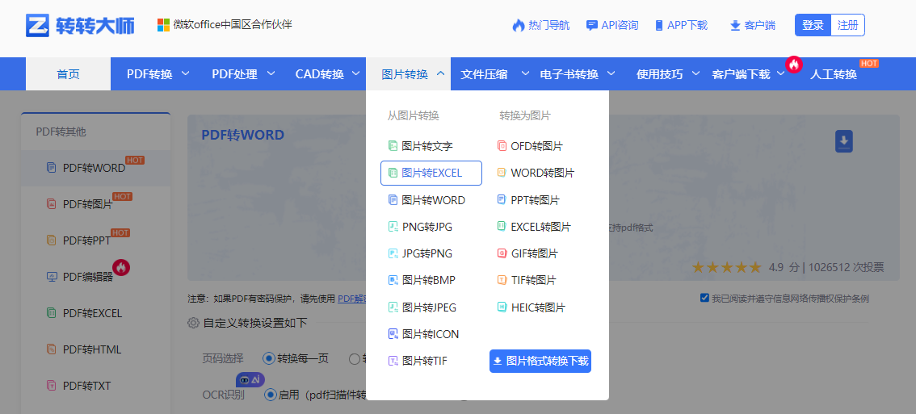
Task: Click the phone icon beside APP下载
Action: 659,25
